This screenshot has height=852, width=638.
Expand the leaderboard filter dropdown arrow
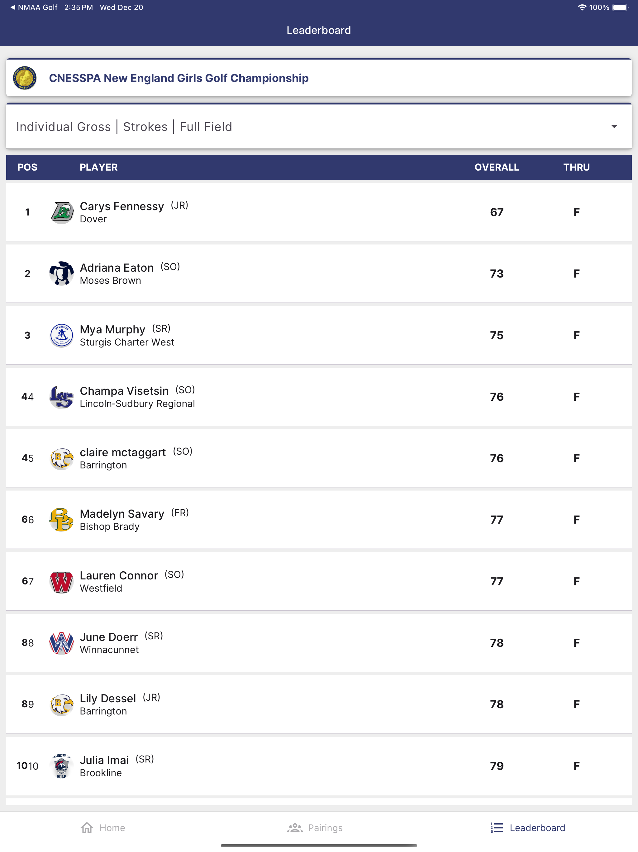pos(614,127)
